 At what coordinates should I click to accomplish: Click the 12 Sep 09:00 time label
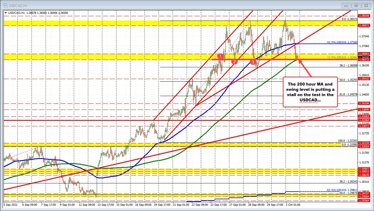(87, 205)
